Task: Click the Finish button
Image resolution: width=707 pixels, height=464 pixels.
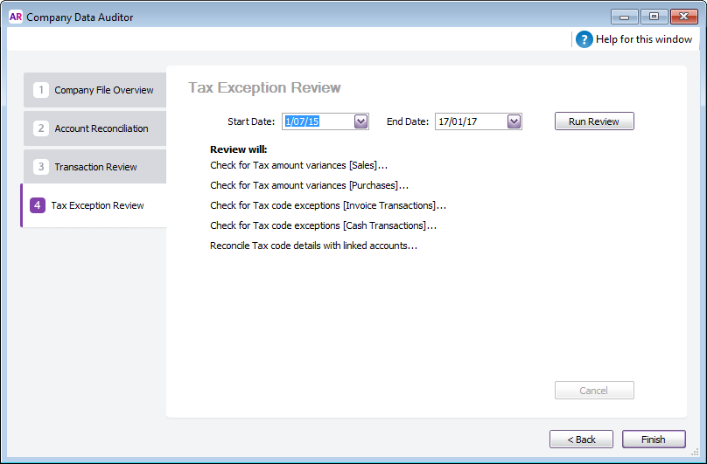Action: click(x=653, y=440)
